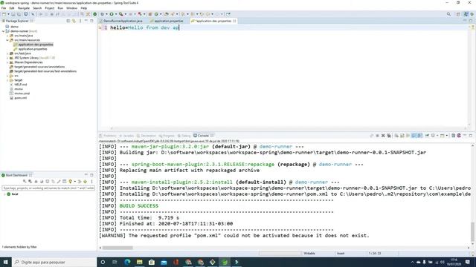Click the console horizontal scrollbar thumb

118,248
